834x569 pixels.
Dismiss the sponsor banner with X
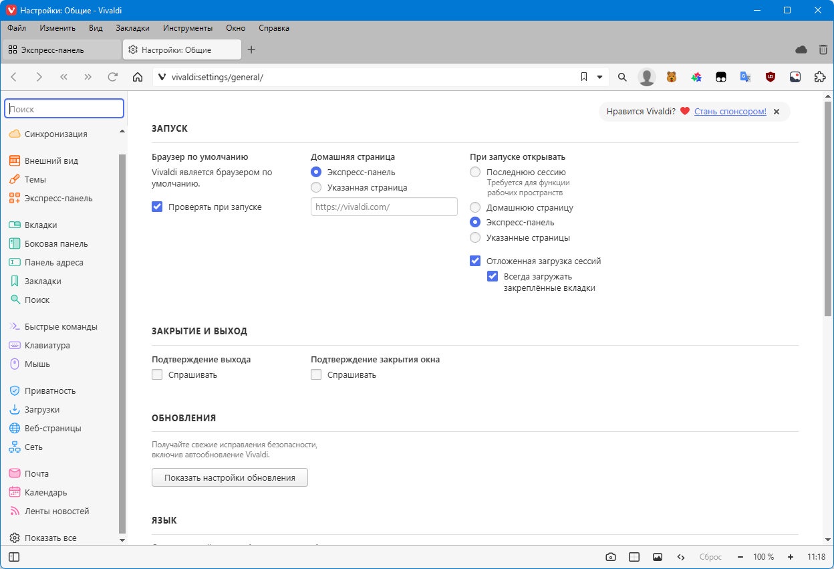777,112
